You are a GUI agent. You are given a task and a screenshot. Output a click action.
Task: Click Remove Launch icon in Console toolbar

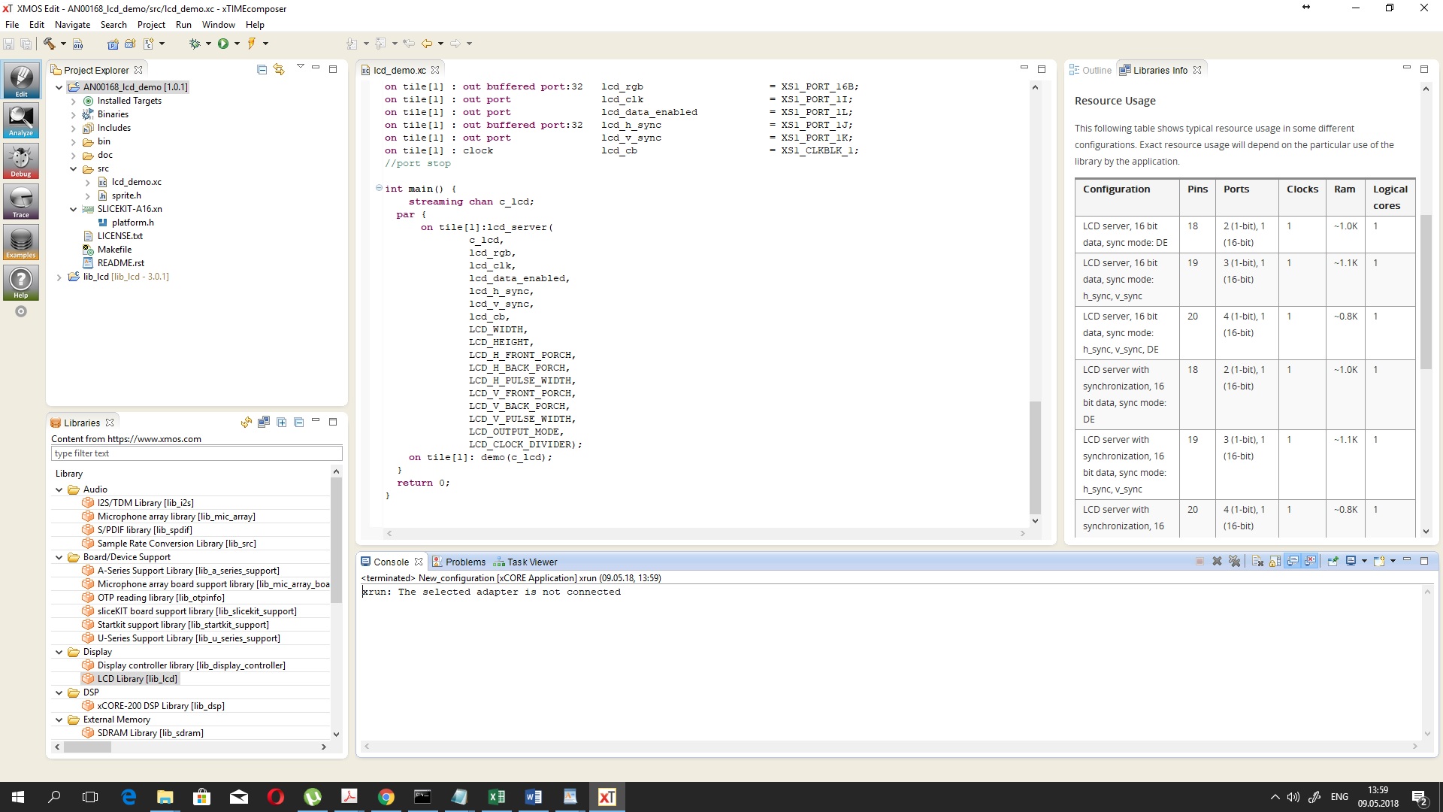(1217, 562)
